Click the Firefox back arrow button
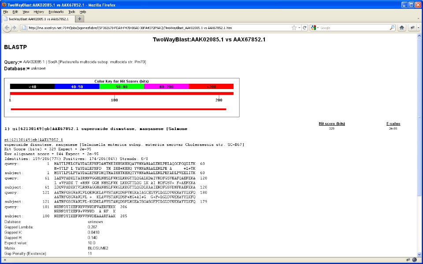Screen dimensions: 423x264 pos(7,27)
